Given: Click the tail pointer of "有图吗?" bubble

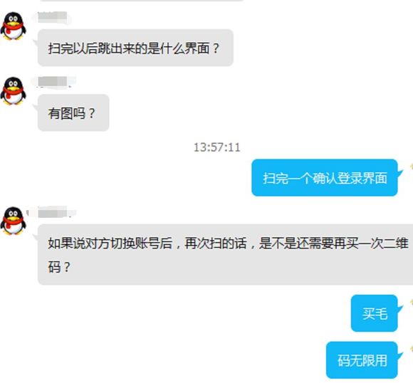Looking at the screenshot, I should point(36,107).
